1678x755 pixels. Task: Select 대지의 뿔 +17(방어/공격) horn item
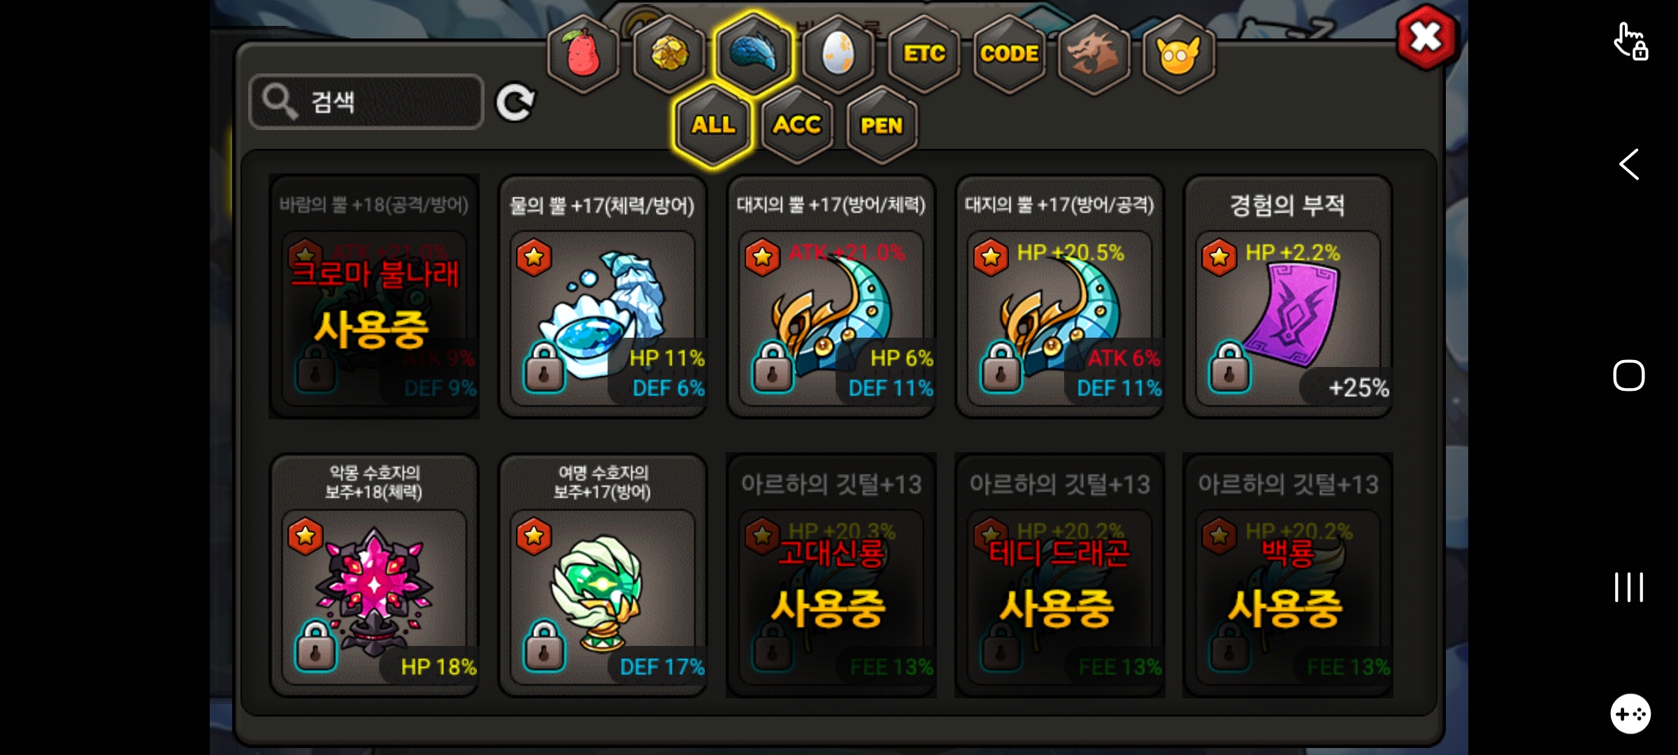point(1059,297)
